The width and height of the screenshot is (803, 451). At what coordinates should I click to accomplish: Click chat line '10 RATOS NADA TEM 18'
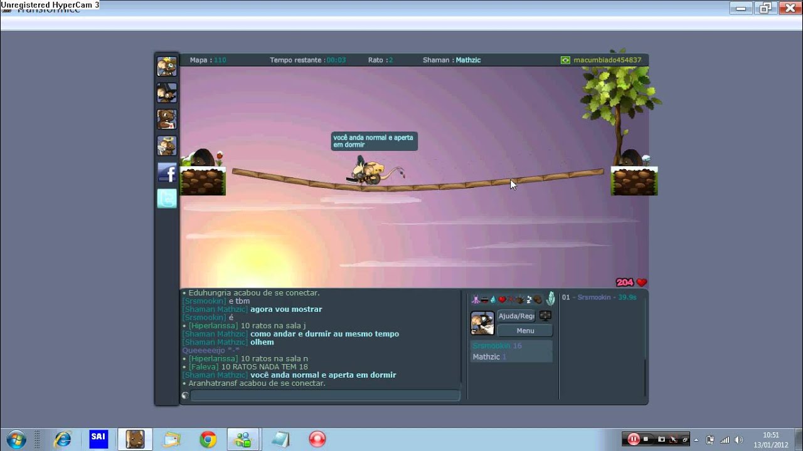264,367
